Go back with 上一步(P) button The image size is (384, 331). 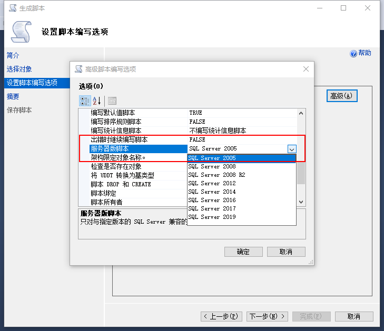click(221, 317)
